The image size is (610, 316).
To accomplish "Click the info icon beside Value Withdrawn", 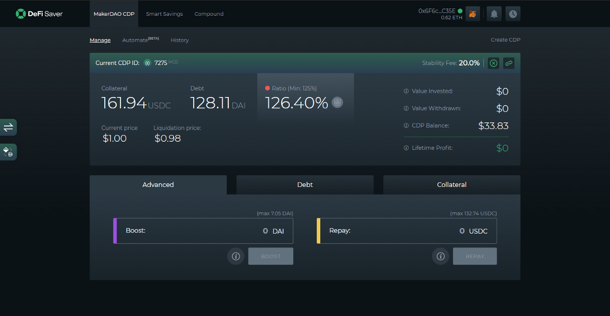I will click(406, 109).
